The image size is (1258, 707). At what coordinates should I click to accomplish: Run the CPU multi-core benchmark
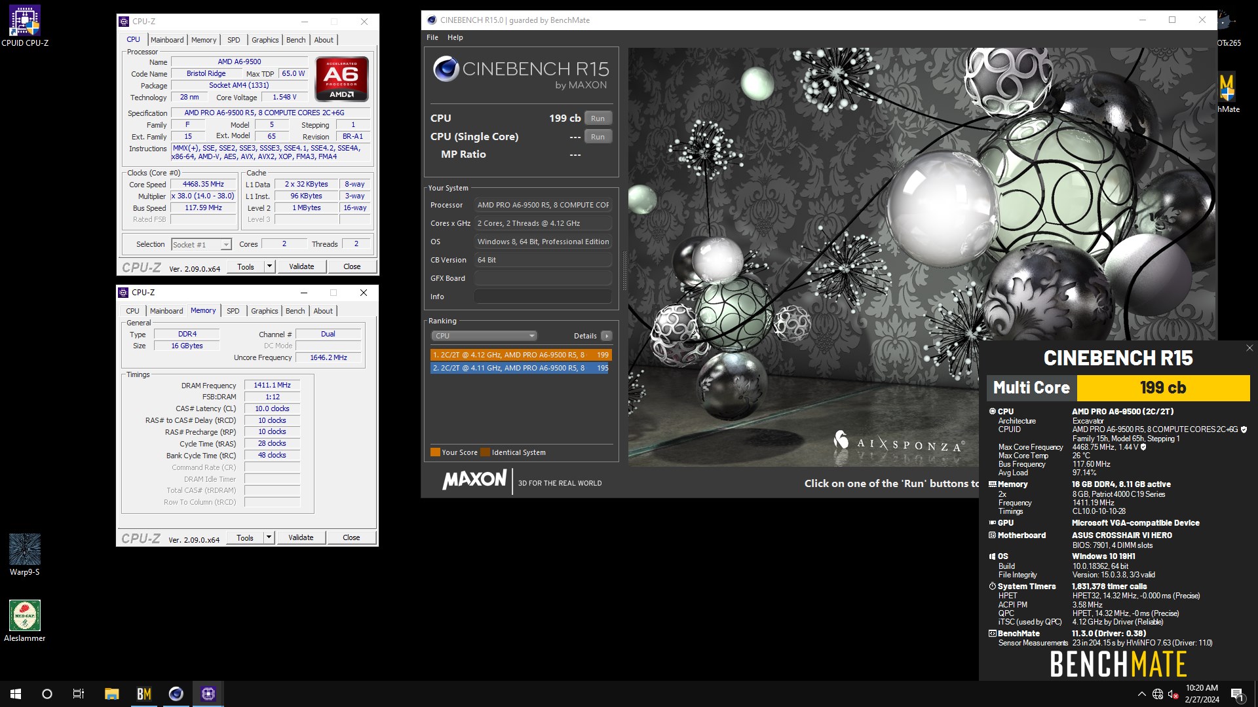click(598, 118)
